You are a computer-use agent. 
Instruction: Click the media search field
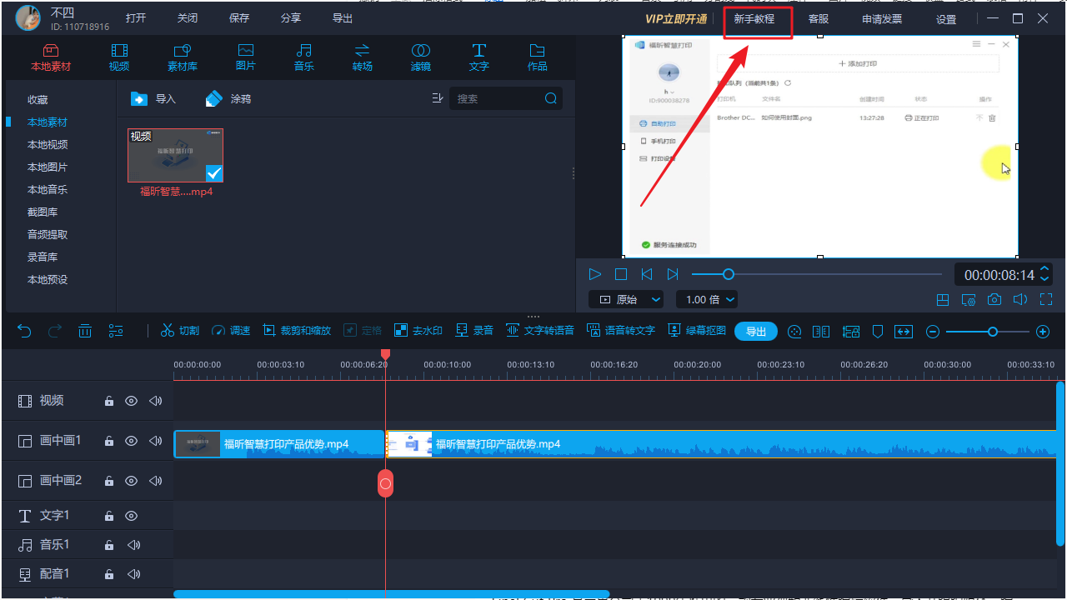click(x=506, y=98)
